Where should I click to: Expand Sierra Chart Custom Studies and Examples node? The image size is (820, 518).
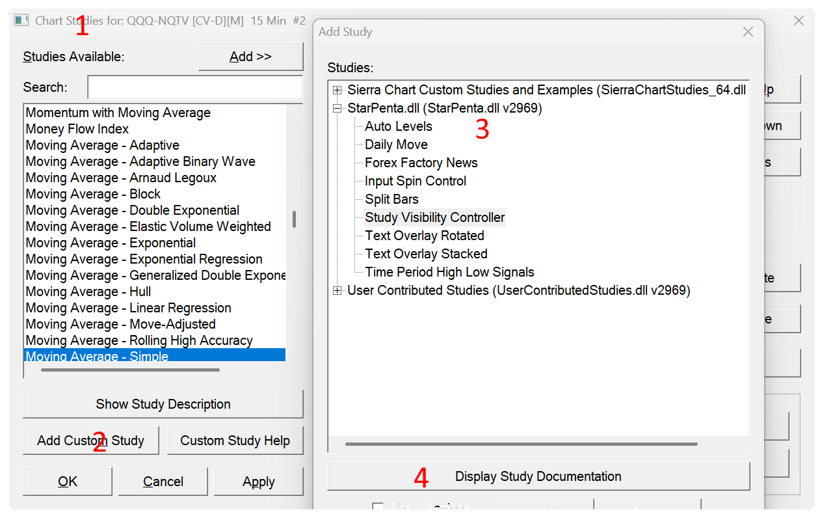coord(337,90)
